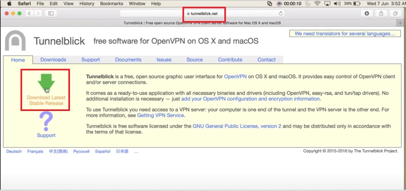Toggle Safari sidebar button

tap(51, 13)
